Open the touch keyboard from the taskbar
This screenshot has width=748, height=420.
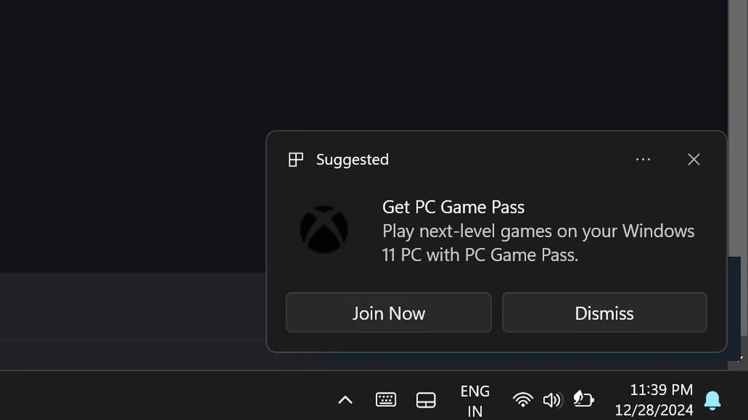pyautogui.click(x=386, y=400)
